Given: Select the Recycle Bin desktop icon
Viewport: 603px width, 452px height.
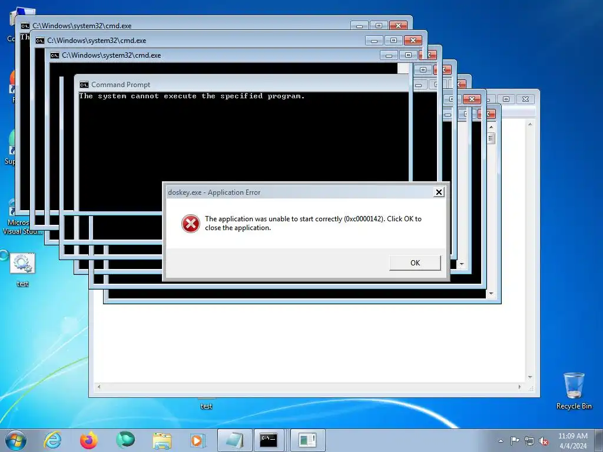Looking at the screenshot, I should click(x=574, y=391).
